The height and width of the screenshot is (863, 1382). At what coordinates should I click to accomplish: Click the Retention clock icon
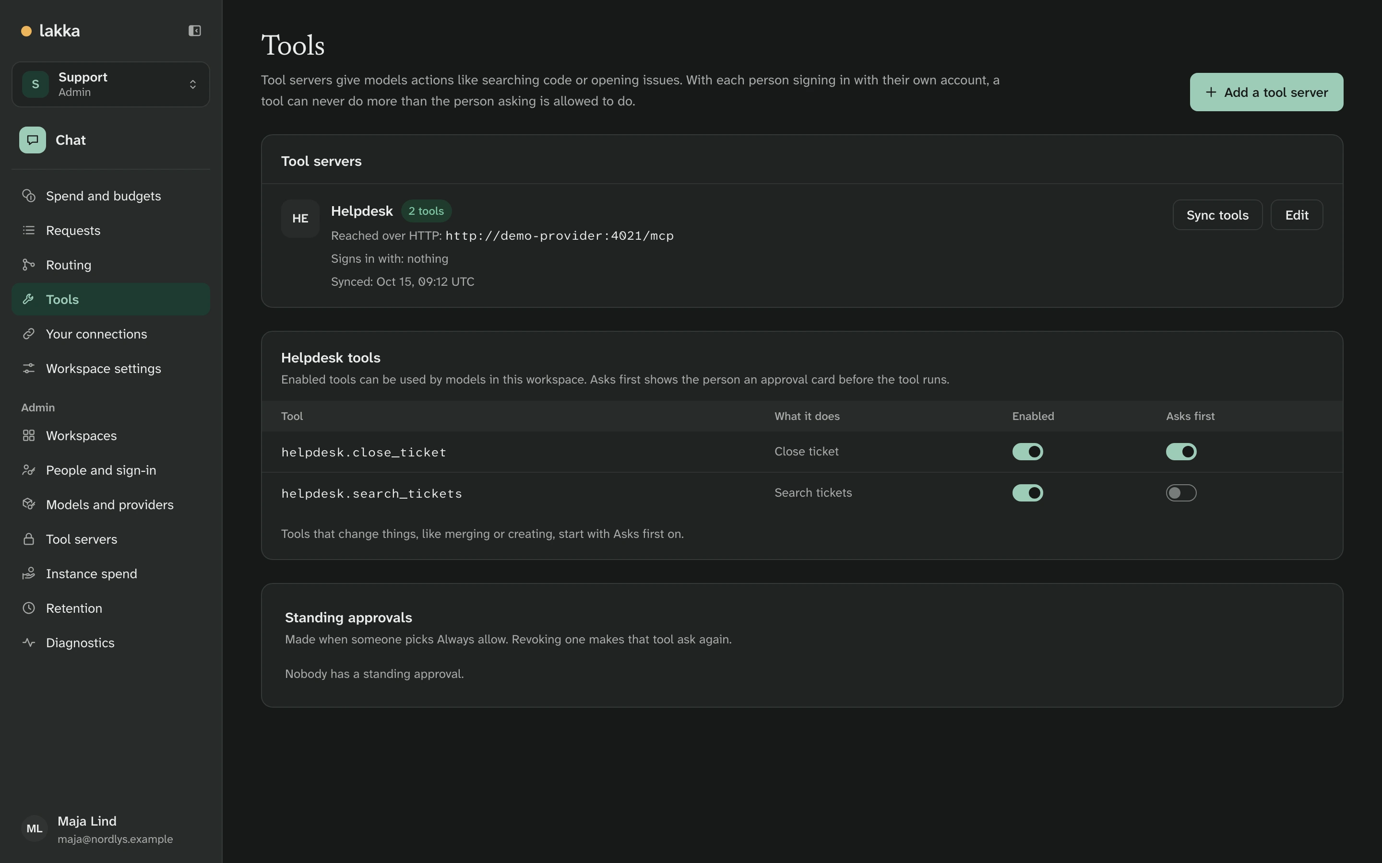click(29, 608)
